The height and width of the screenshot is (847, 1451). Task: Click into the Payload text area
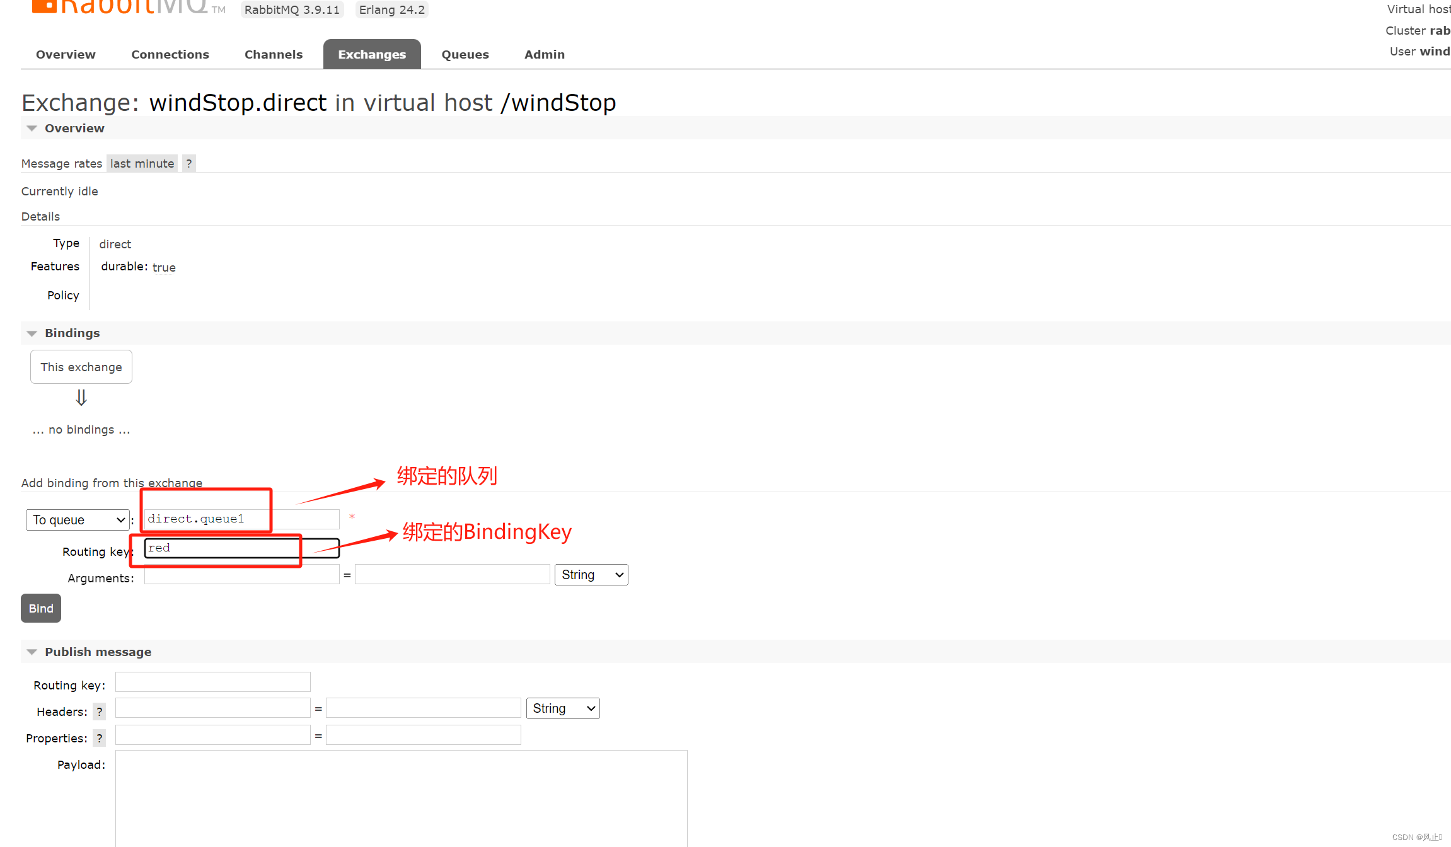[401, 797]
